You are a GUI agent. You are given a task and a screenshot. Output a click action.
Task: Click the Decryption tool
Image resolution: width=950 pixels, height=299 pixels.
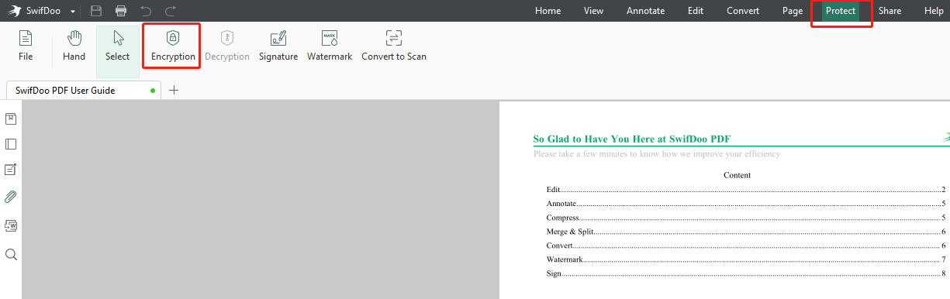[x=227, y=46]
